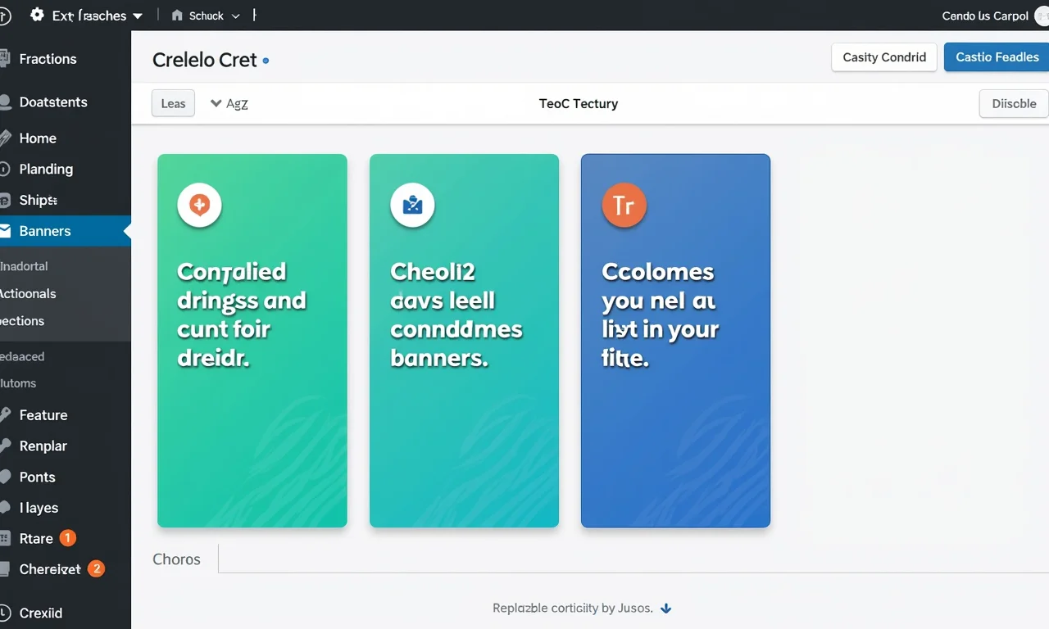Expand the Agz chevron dropdown
Screen dimensions: 1049x629
pyautogui.click(x=216, y=103)
